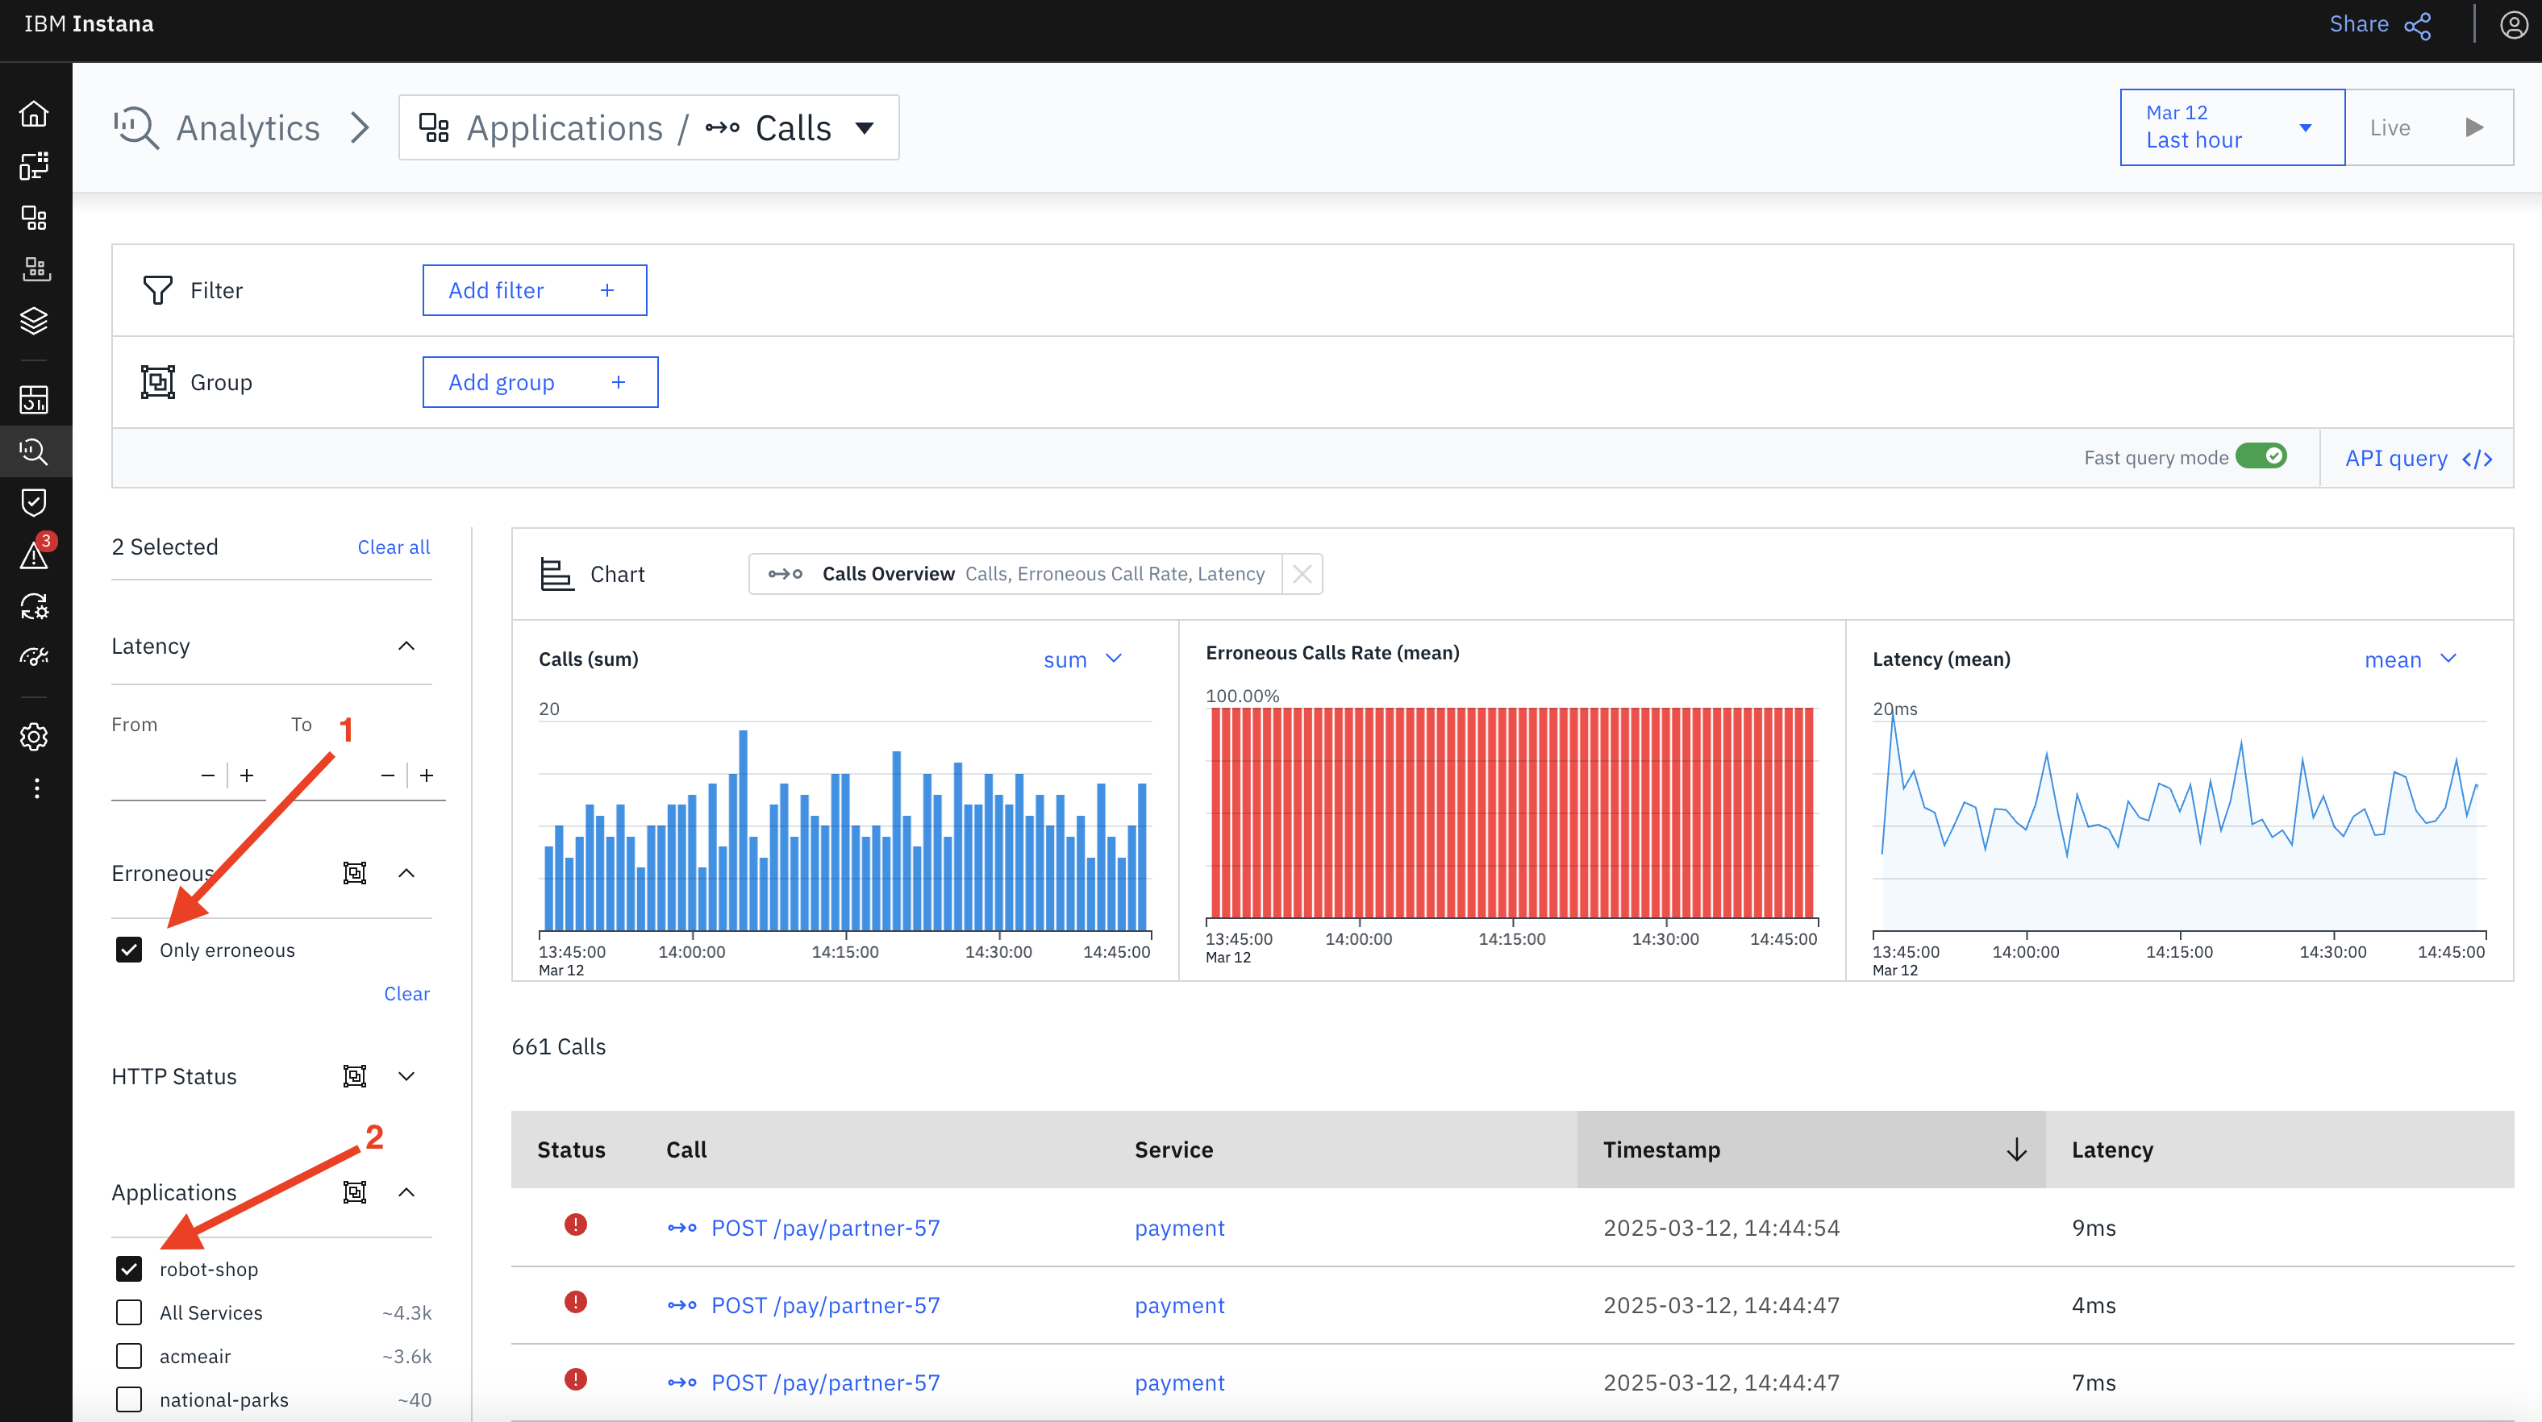The width and height of the screenshot is (2542, 1422).
Task: Click the Clear all link
Action: 393,547
